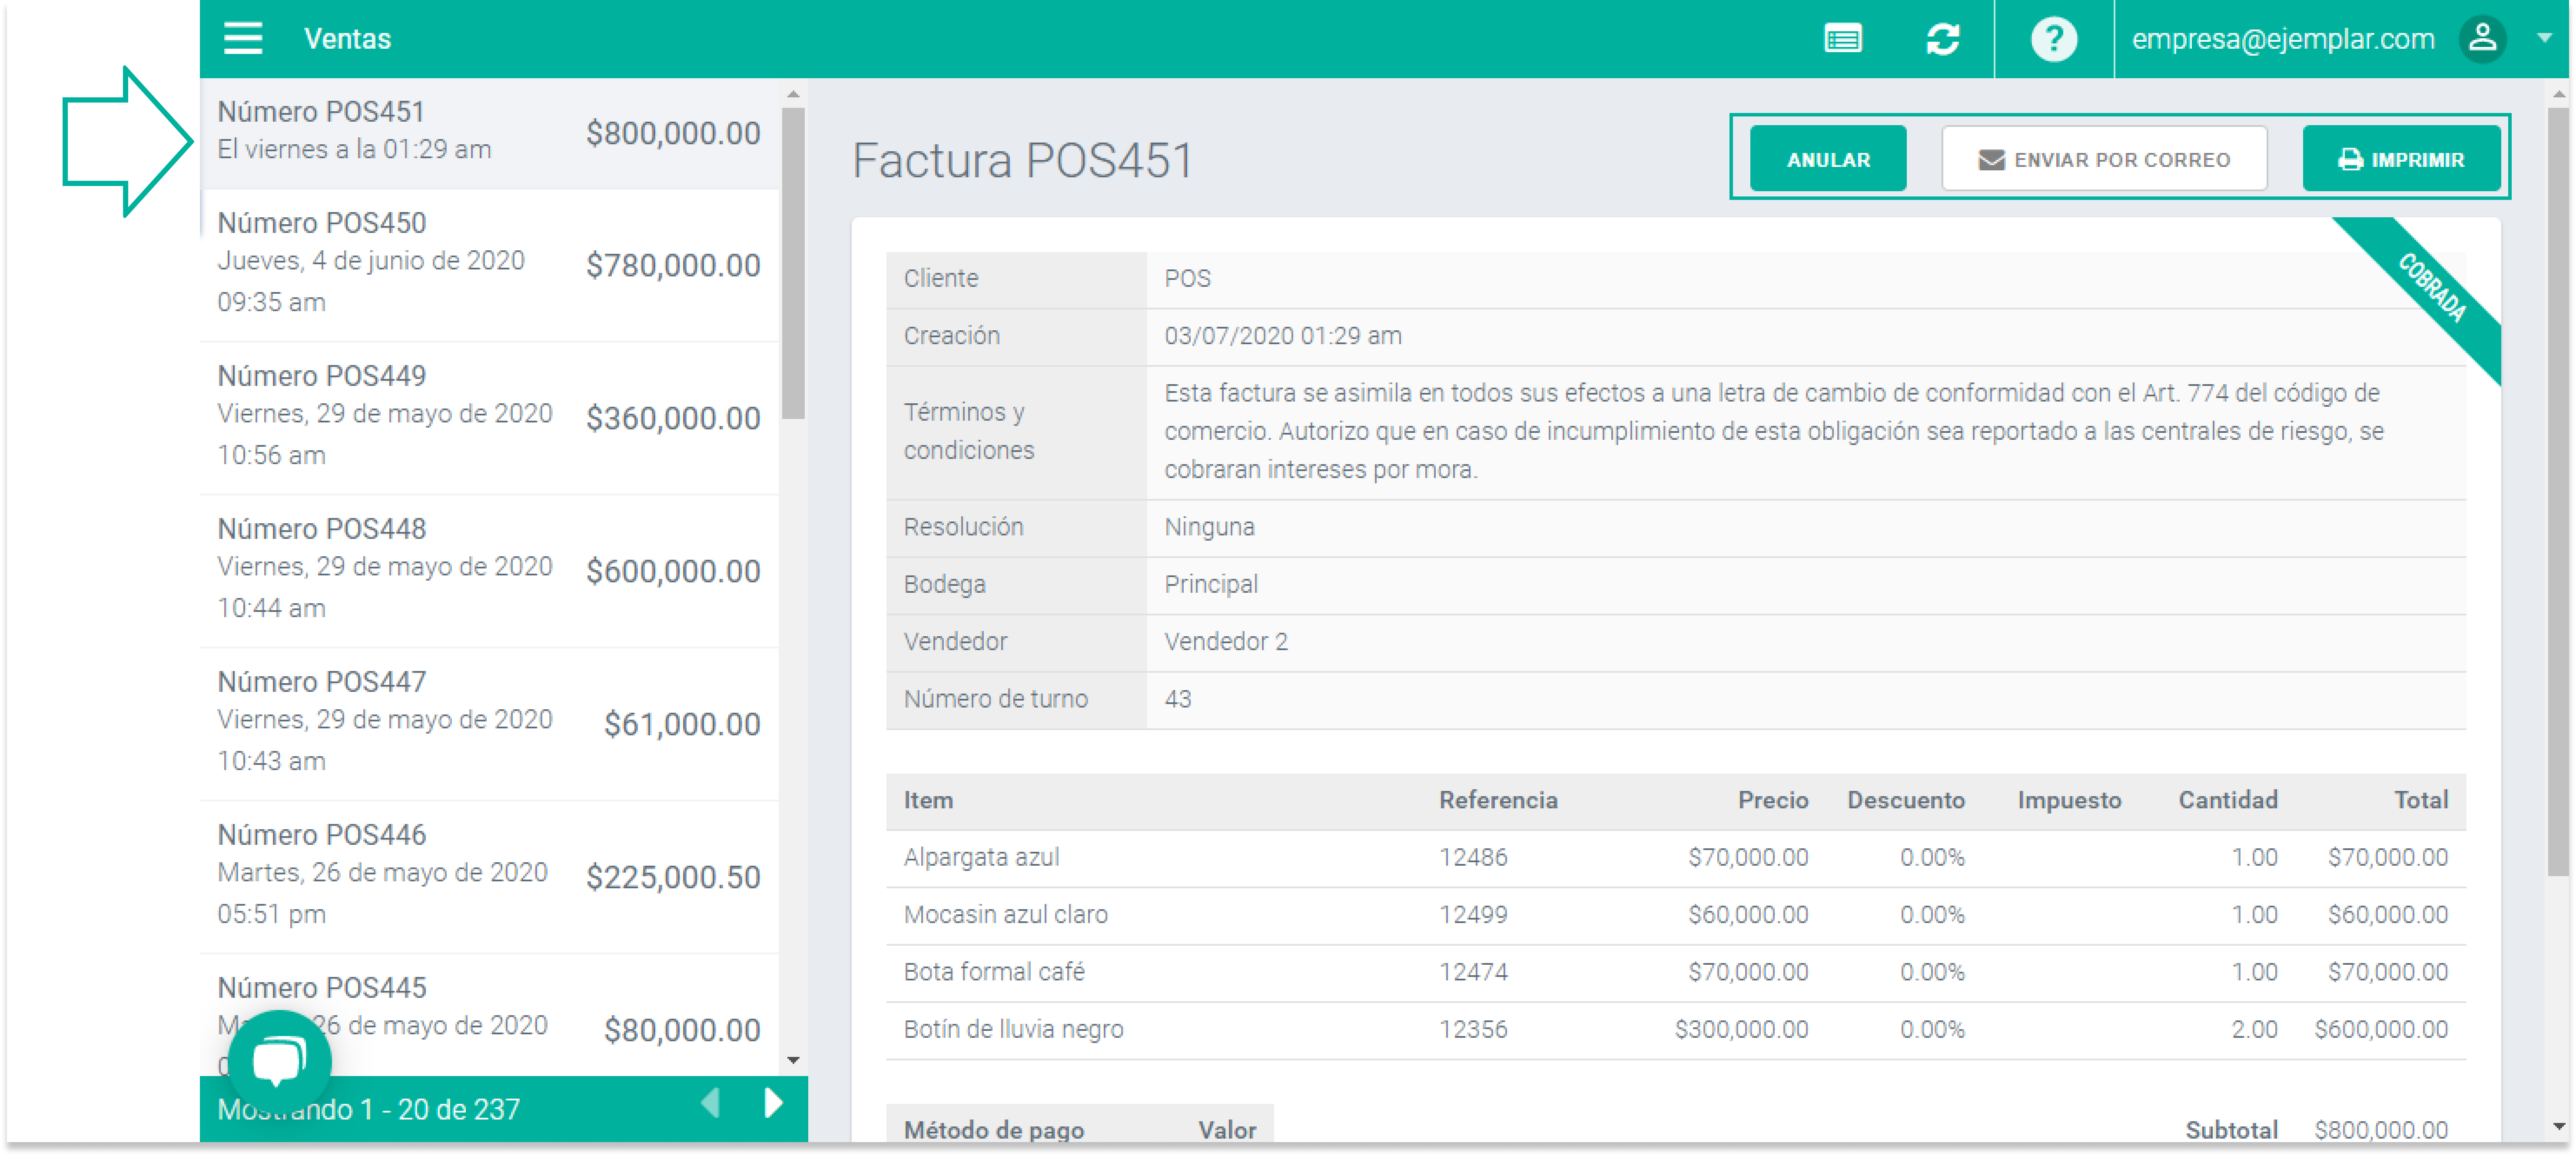Image resolution: width=2576 pixels, height=1156 pixels.
Task: Select invoice Número POS445 in the list
Action: click(x=489, y=1016)
